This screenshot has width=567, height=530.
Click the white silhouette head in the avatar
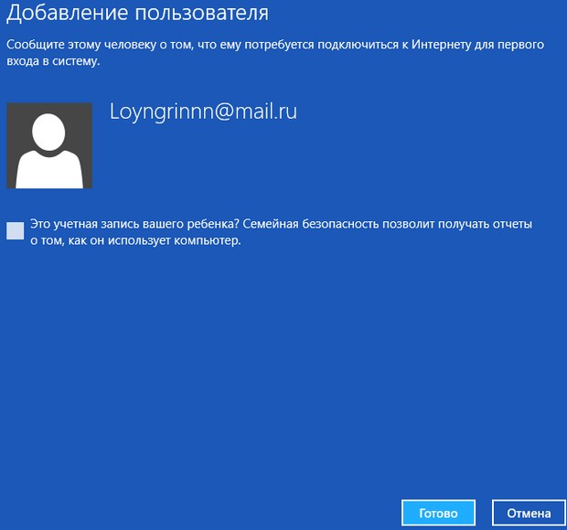49,132
